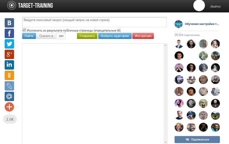Open the red Инструкция button
Viewport: 229px width, 144px height.
(143, 36)
